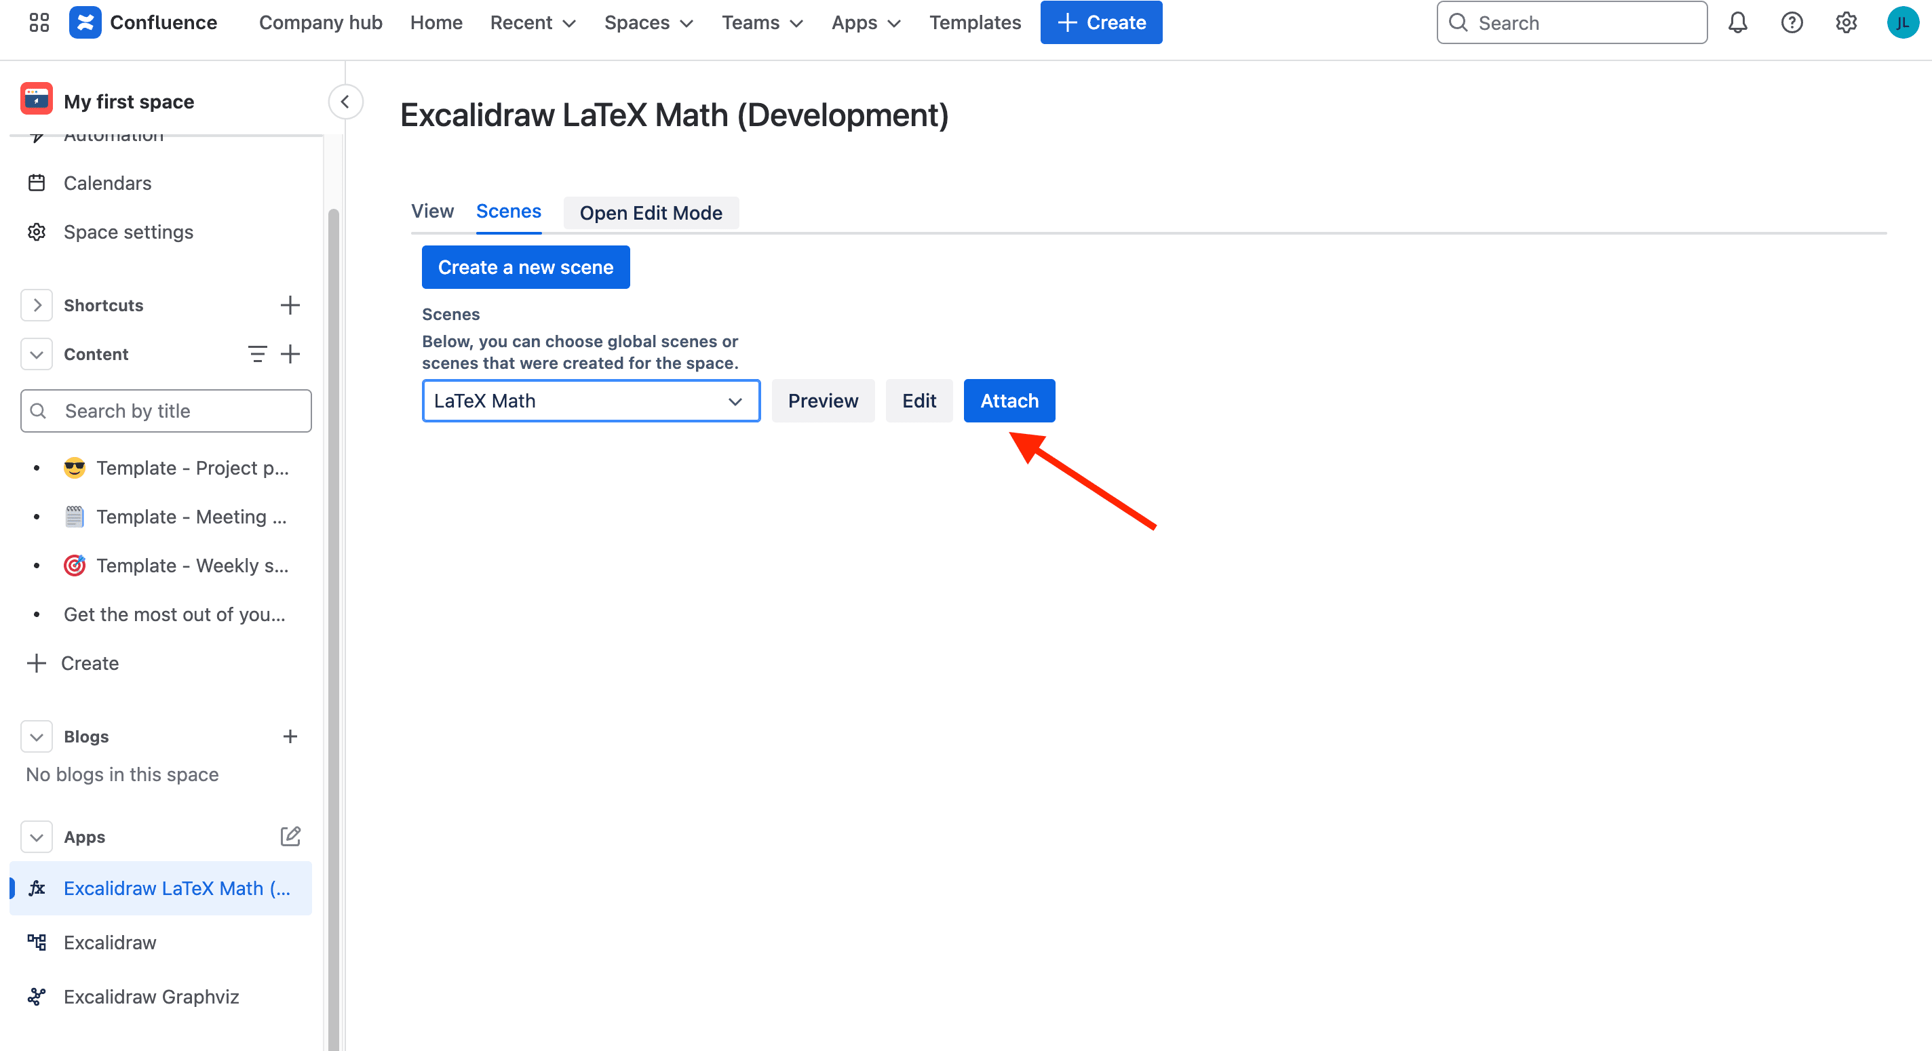
Task: Open Template - Project p... page
Action: pyautogui.click(x=192, y=468)
